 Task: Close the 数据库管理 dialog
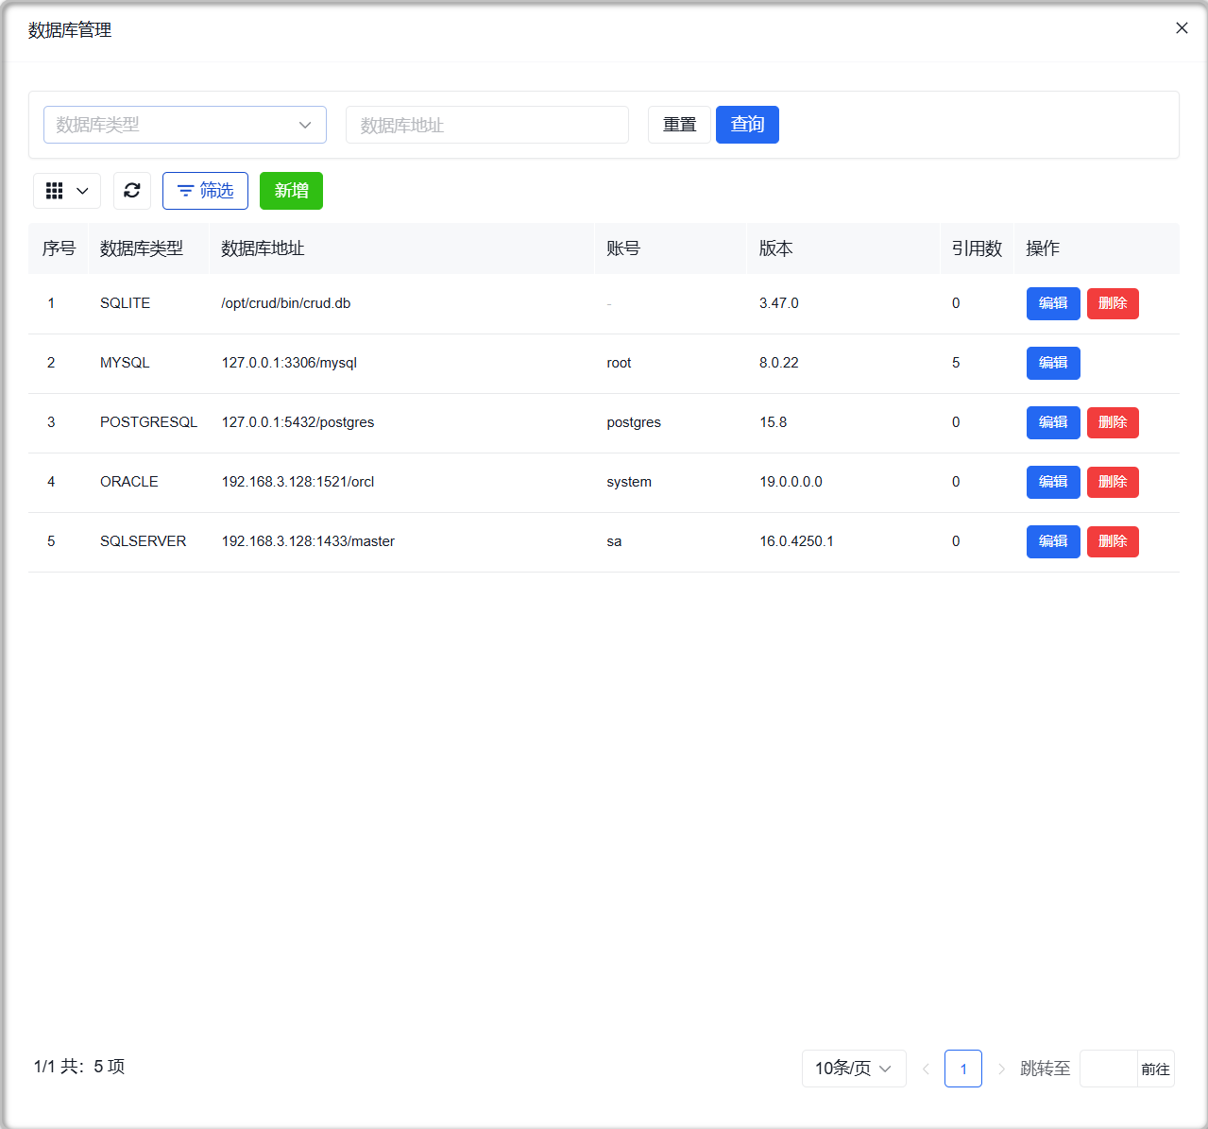1182,28
